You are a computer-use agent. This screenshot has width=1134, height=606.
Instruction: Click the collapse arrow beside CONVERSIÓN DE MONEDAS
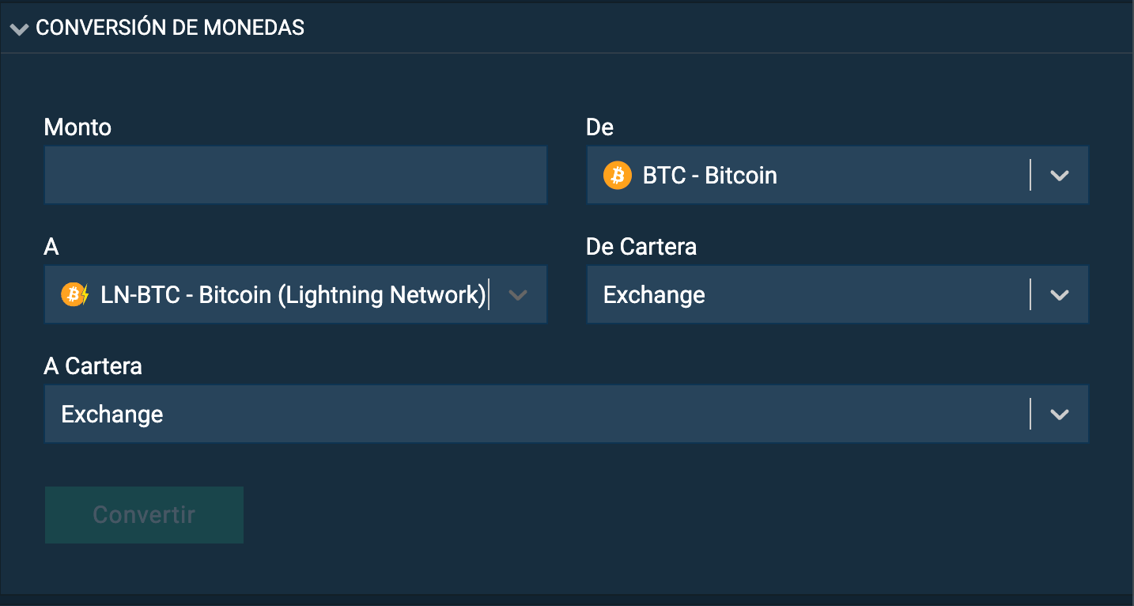point(19,28)
